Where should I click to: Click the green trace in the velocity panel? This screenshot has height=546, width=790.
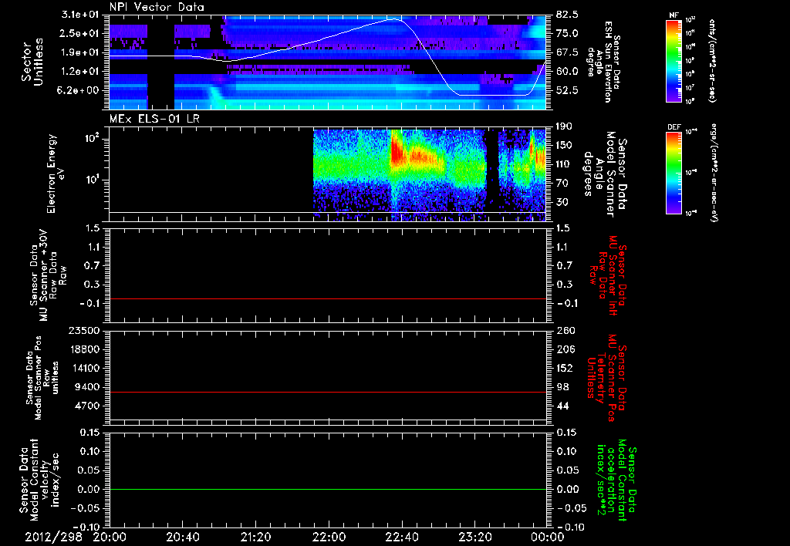point(327,489)
